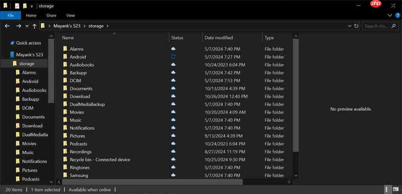Open the File menu
Screen dimensions: 402x194
11,15
